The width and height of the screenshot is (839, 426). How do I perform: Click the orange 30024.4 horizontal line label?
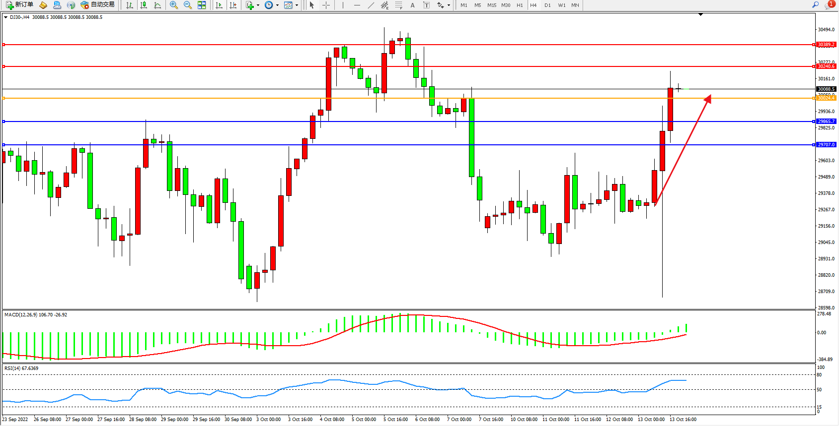(826, 98)
